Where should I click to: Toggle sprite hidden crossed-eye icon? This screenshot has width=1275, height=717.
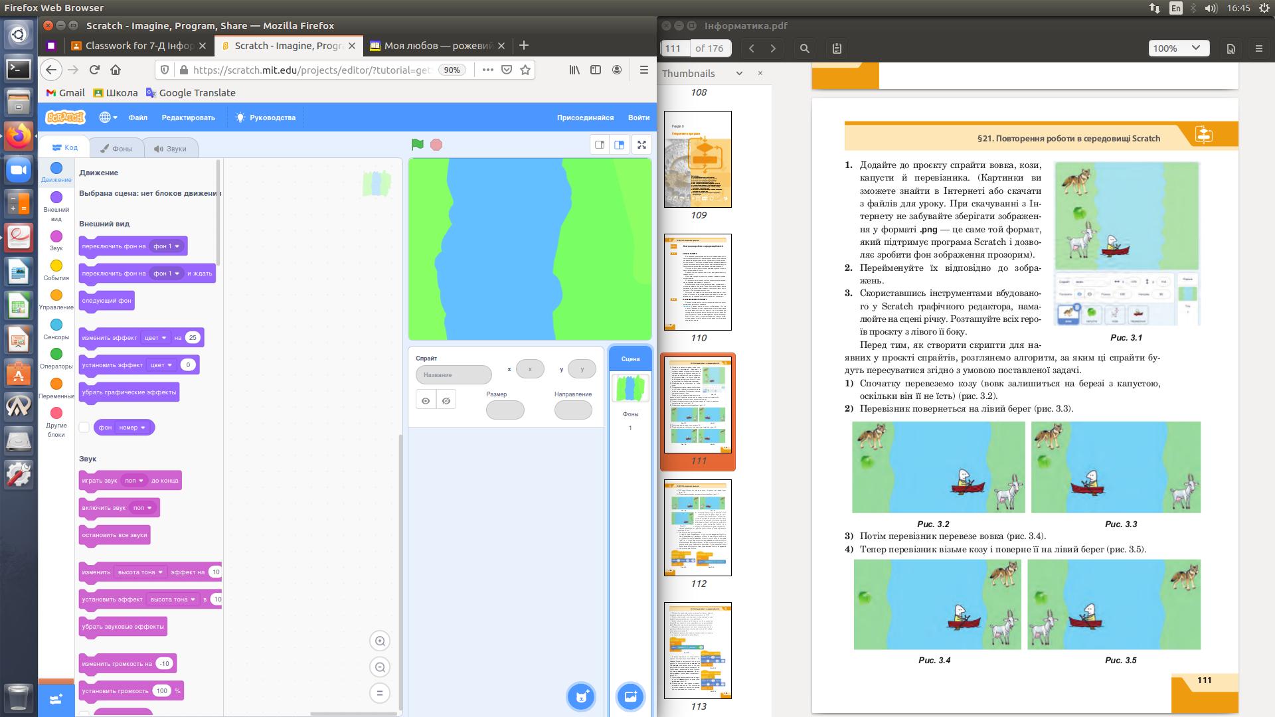(x=446, y=400)
